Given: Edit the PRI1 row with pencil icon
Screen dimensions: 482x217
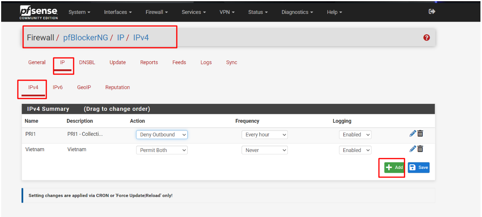Looking at the screenshot, I should click(413, 134).
